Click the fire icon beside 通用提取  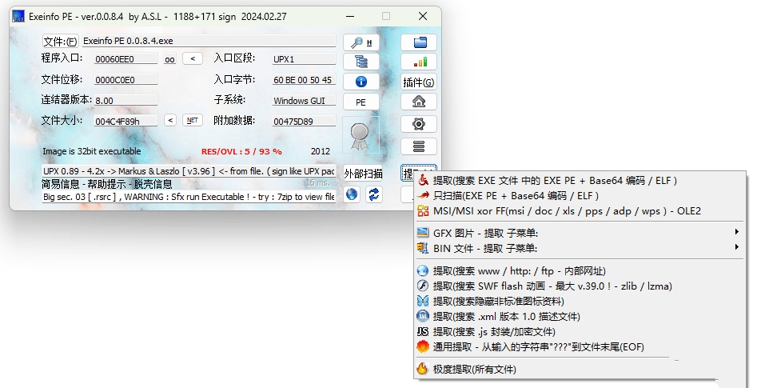coord(423,346)
